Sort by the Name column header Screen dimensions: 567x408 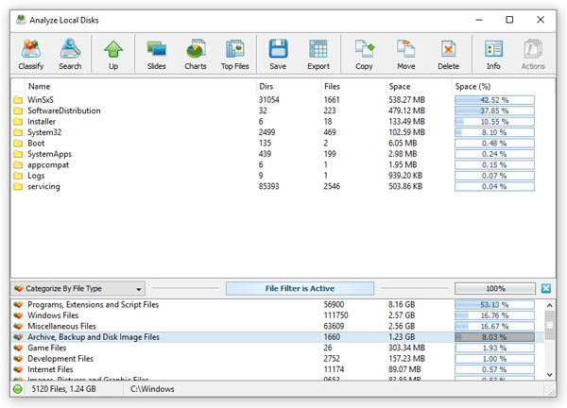click(x=39, y=86)
